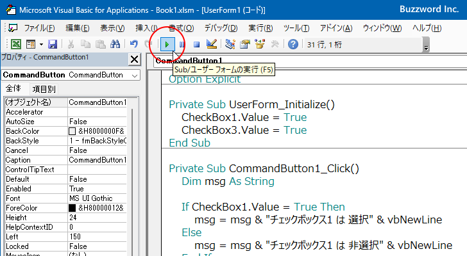Click the code window left margin indicator bar
Viewport: 467px width, 256px height.
coord(155,163)
